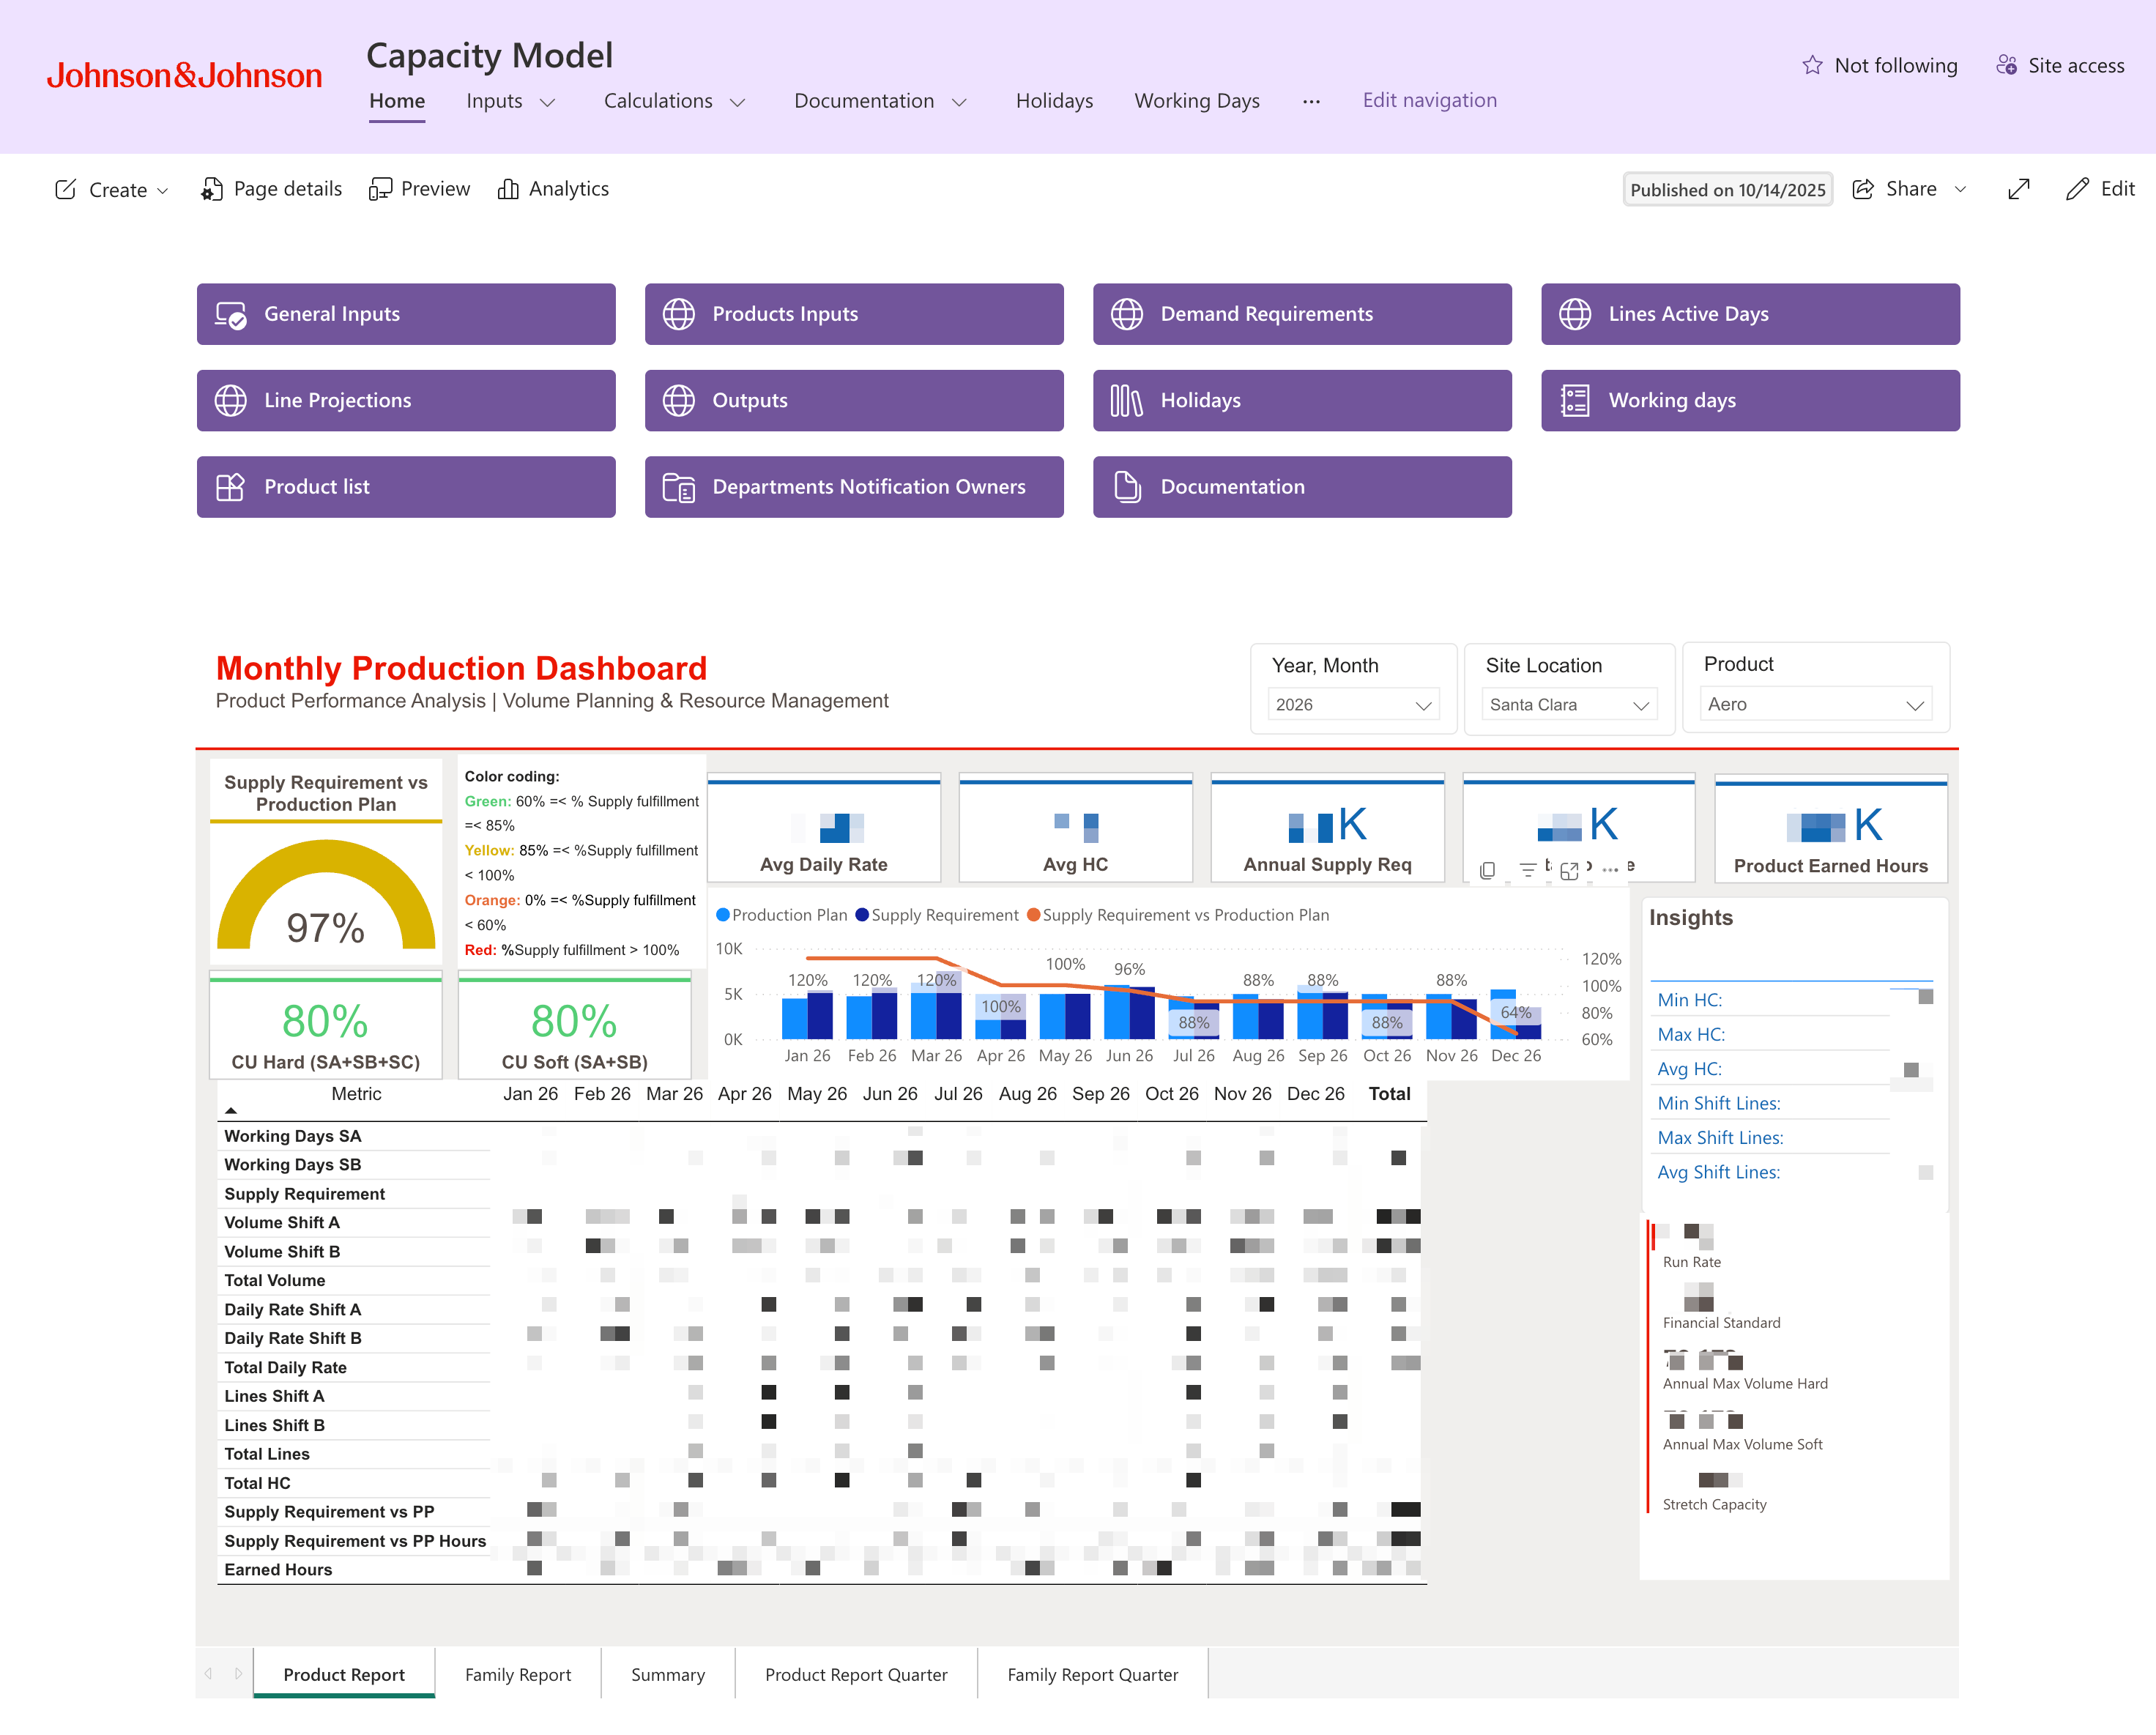Open the Year, Month 2026 dropdown
The image size is (2156, 1735).
(1353, 705)
